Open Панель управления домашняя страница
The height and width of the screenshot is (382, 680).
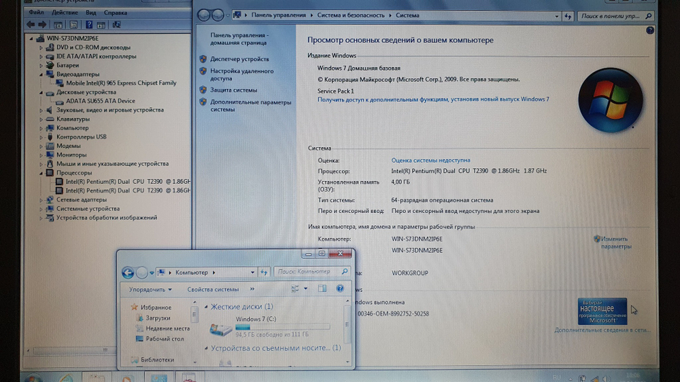[239, 39]
